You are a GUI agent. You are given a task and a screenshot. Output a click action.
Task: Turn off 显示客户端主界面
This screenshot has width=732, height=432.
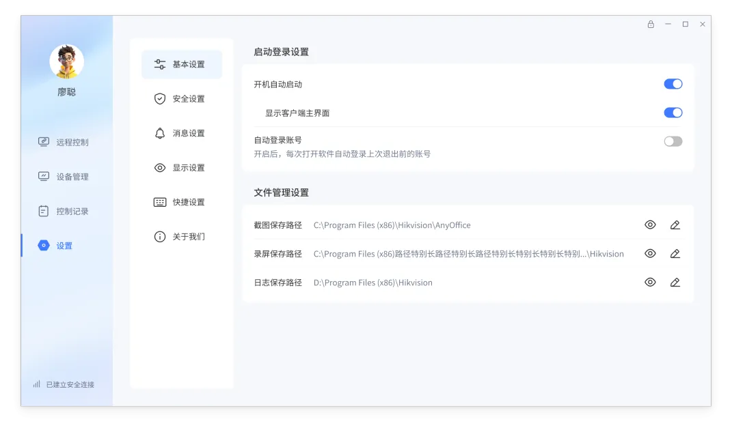tap(673, 112)
